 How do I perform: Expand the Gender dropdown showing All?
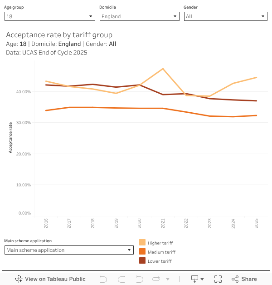click(225, 16)
